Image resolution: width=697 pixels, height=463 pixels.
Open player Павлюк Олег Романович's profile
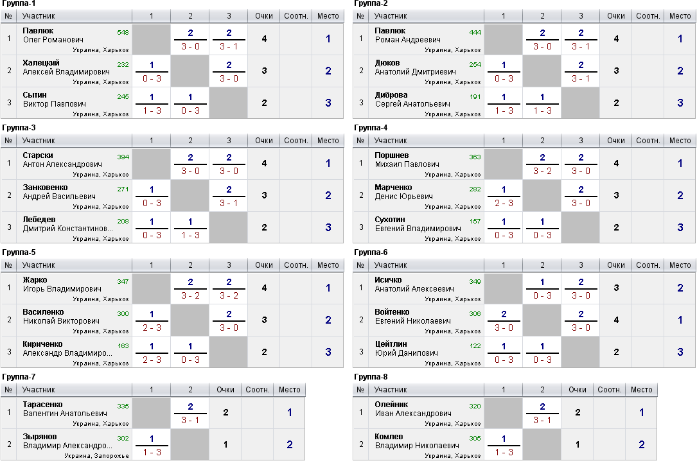coord(53,35)
